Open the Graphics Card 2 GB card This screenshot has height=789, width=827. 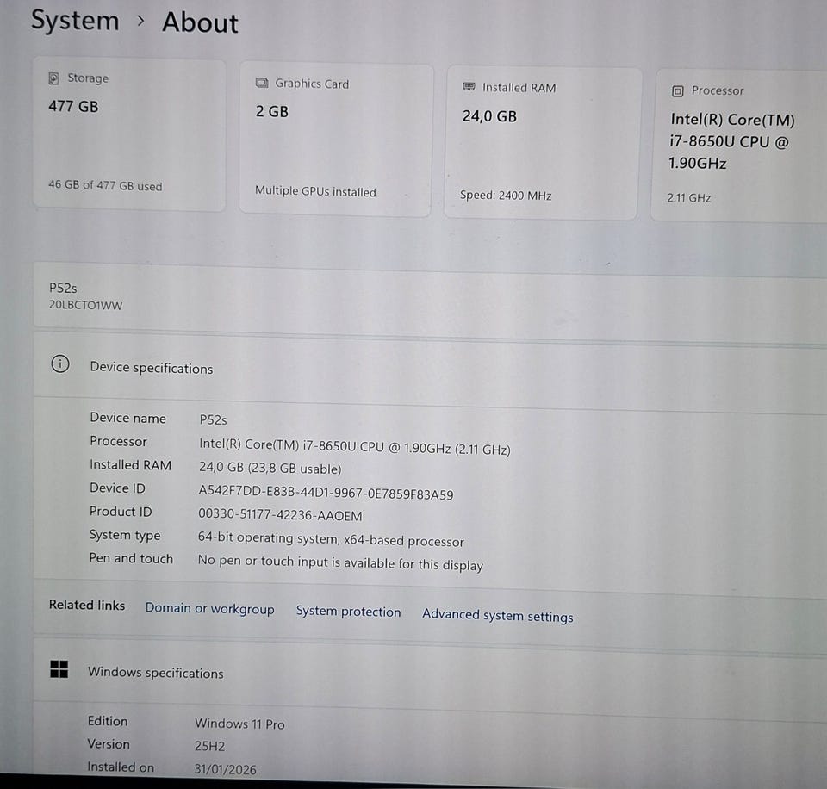click(x=336, y=140)
